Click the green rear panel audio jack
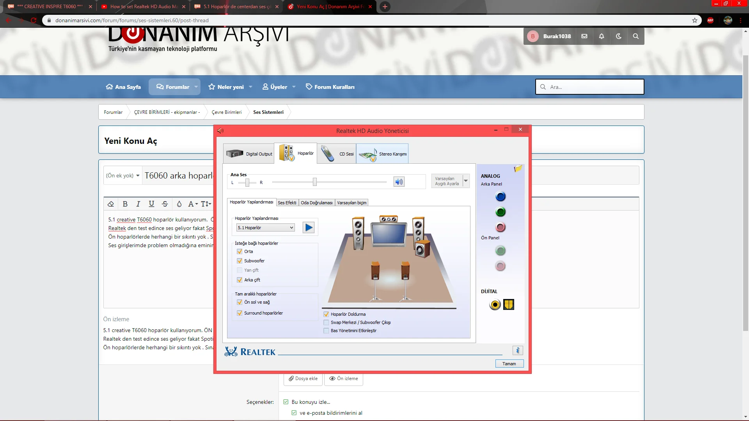This screenshot has height=421, width=749. 501,212
